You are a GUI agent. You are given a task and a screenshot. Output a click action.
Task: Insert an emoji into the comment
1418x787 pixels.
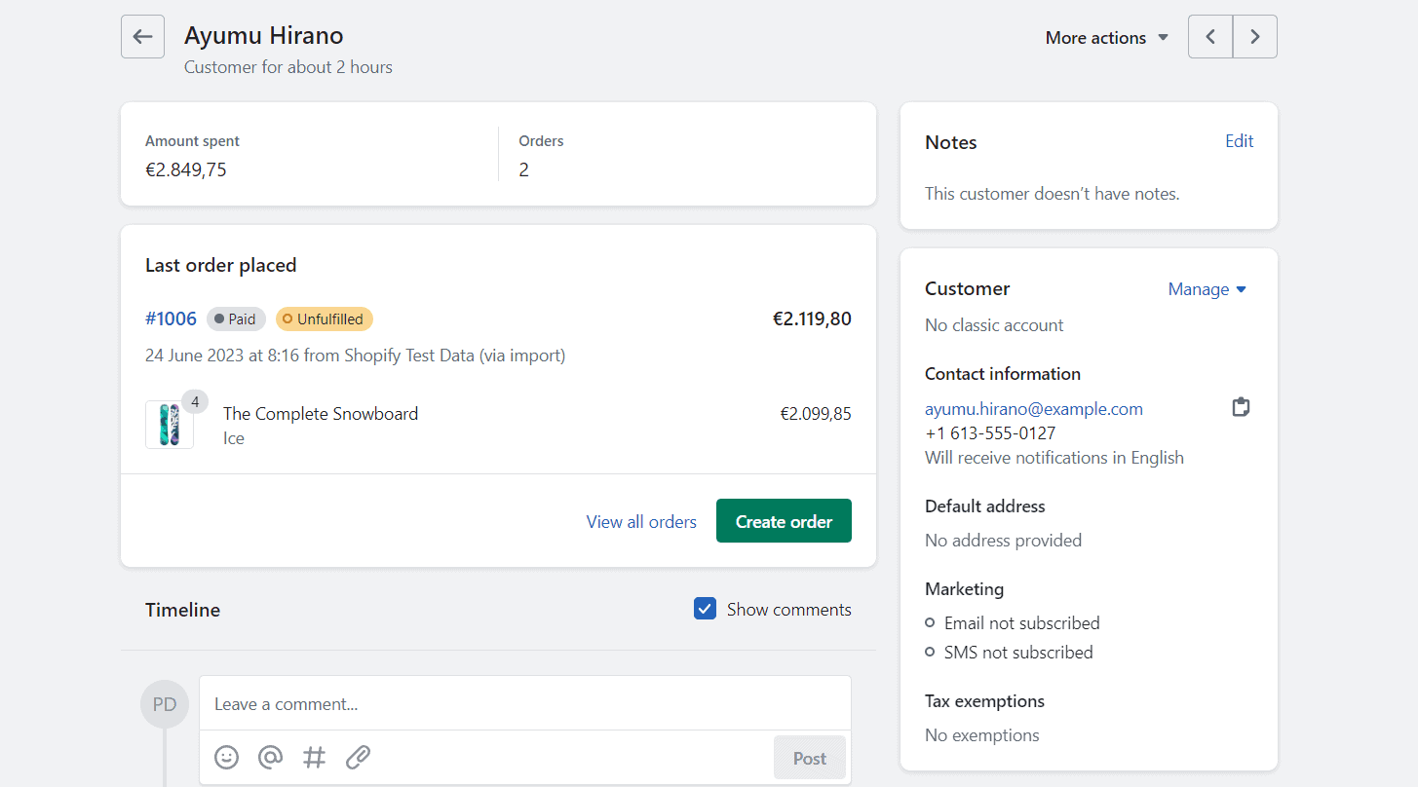click(226, 757)
